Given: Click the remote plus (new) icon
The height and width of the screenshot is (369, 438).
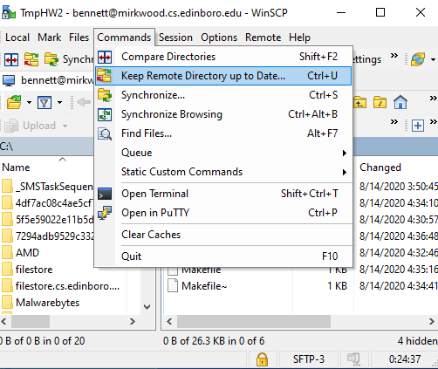Looking at the screenshot, I should (418, 126).
